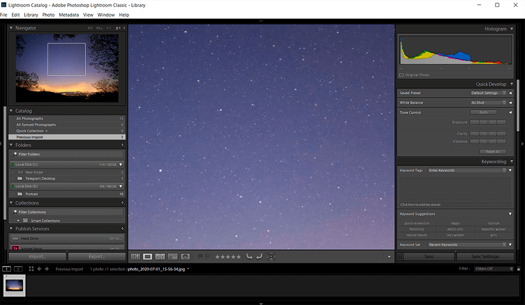Show main window display button 1
The height and width of the screenshot is (305, 525).
[x=7, y=269]
